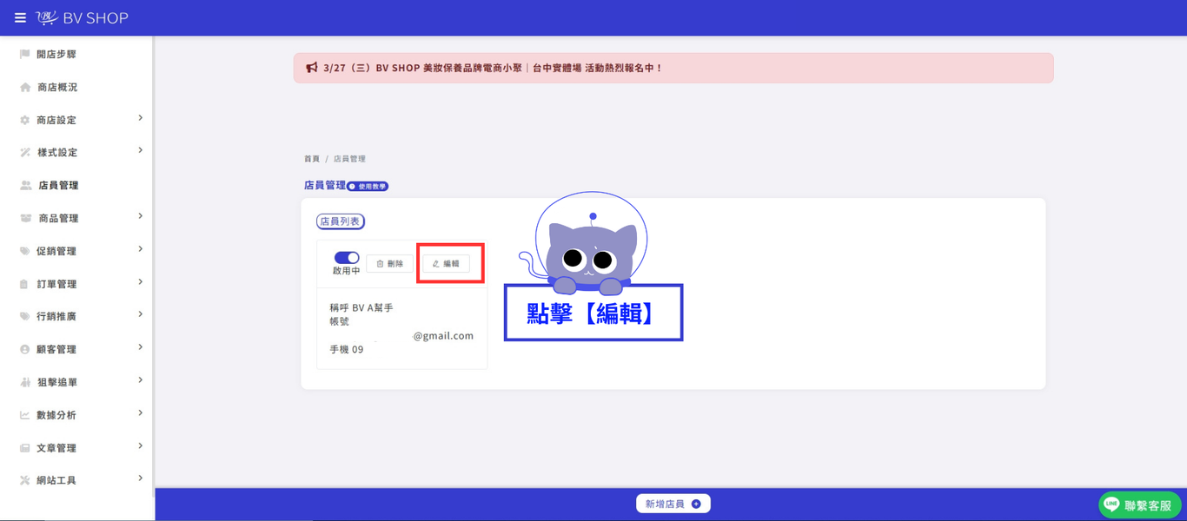Click the 新增店員 button
This screenshot has height=521, width=1187.
673,504
